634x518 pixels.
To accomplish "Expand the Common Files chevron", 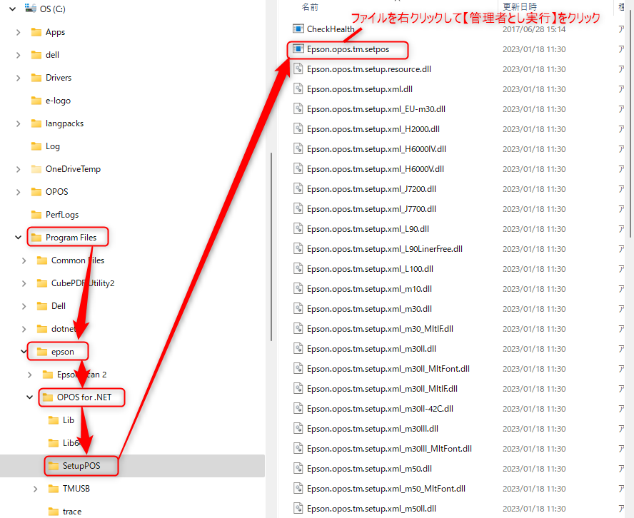I will point(24,260).
